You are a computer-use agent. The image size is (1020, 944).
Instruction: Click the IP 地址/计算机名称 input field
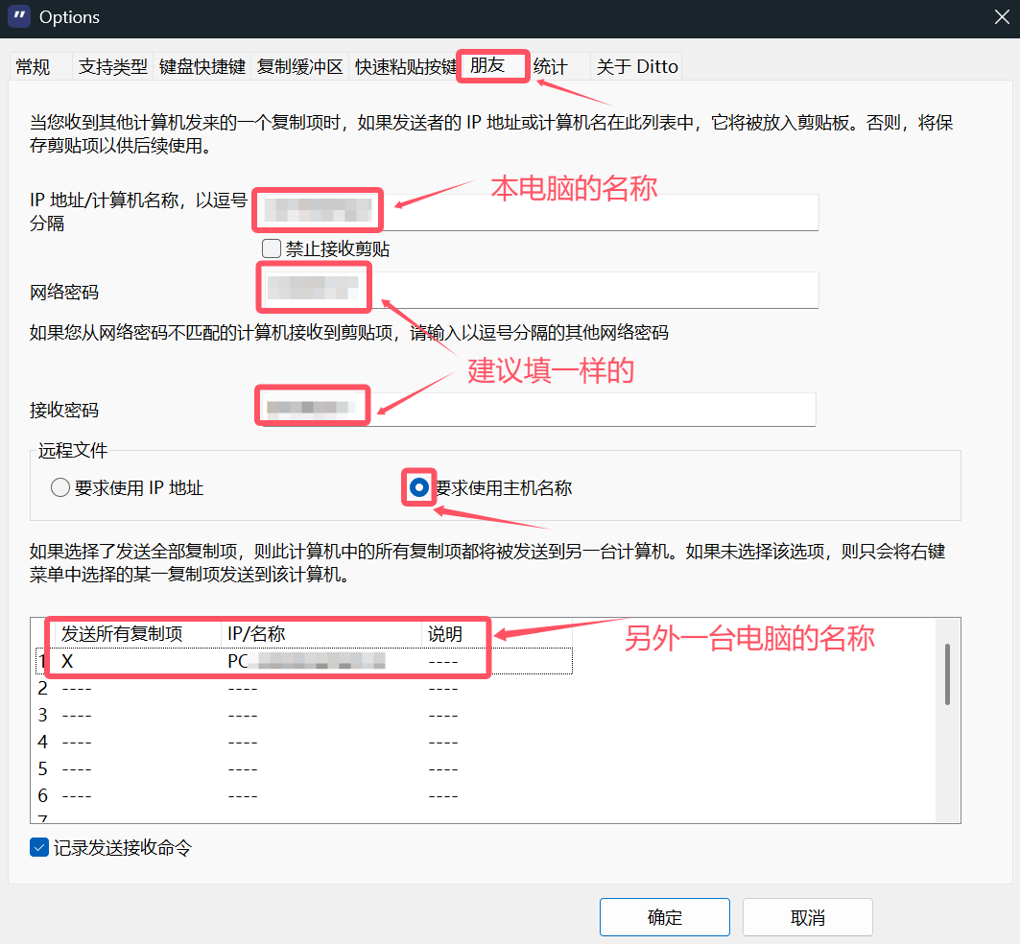[x=595, y=212]
